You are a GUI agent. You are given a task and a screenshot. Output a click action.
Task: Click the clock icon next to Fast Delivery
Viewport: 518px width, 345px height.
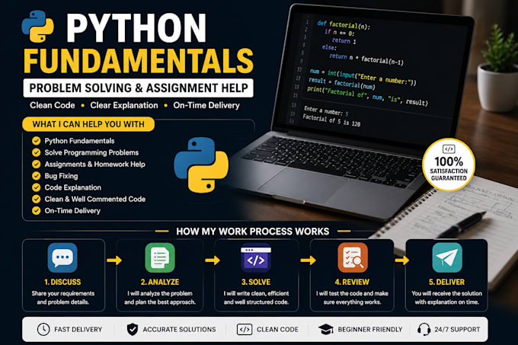(x=43, y=329)
